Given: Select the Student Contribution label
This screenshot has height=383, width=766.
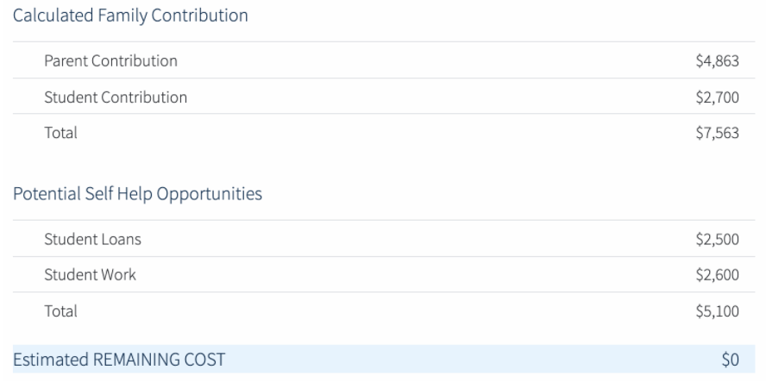Looking at the screenshot, I should (116, 97).
